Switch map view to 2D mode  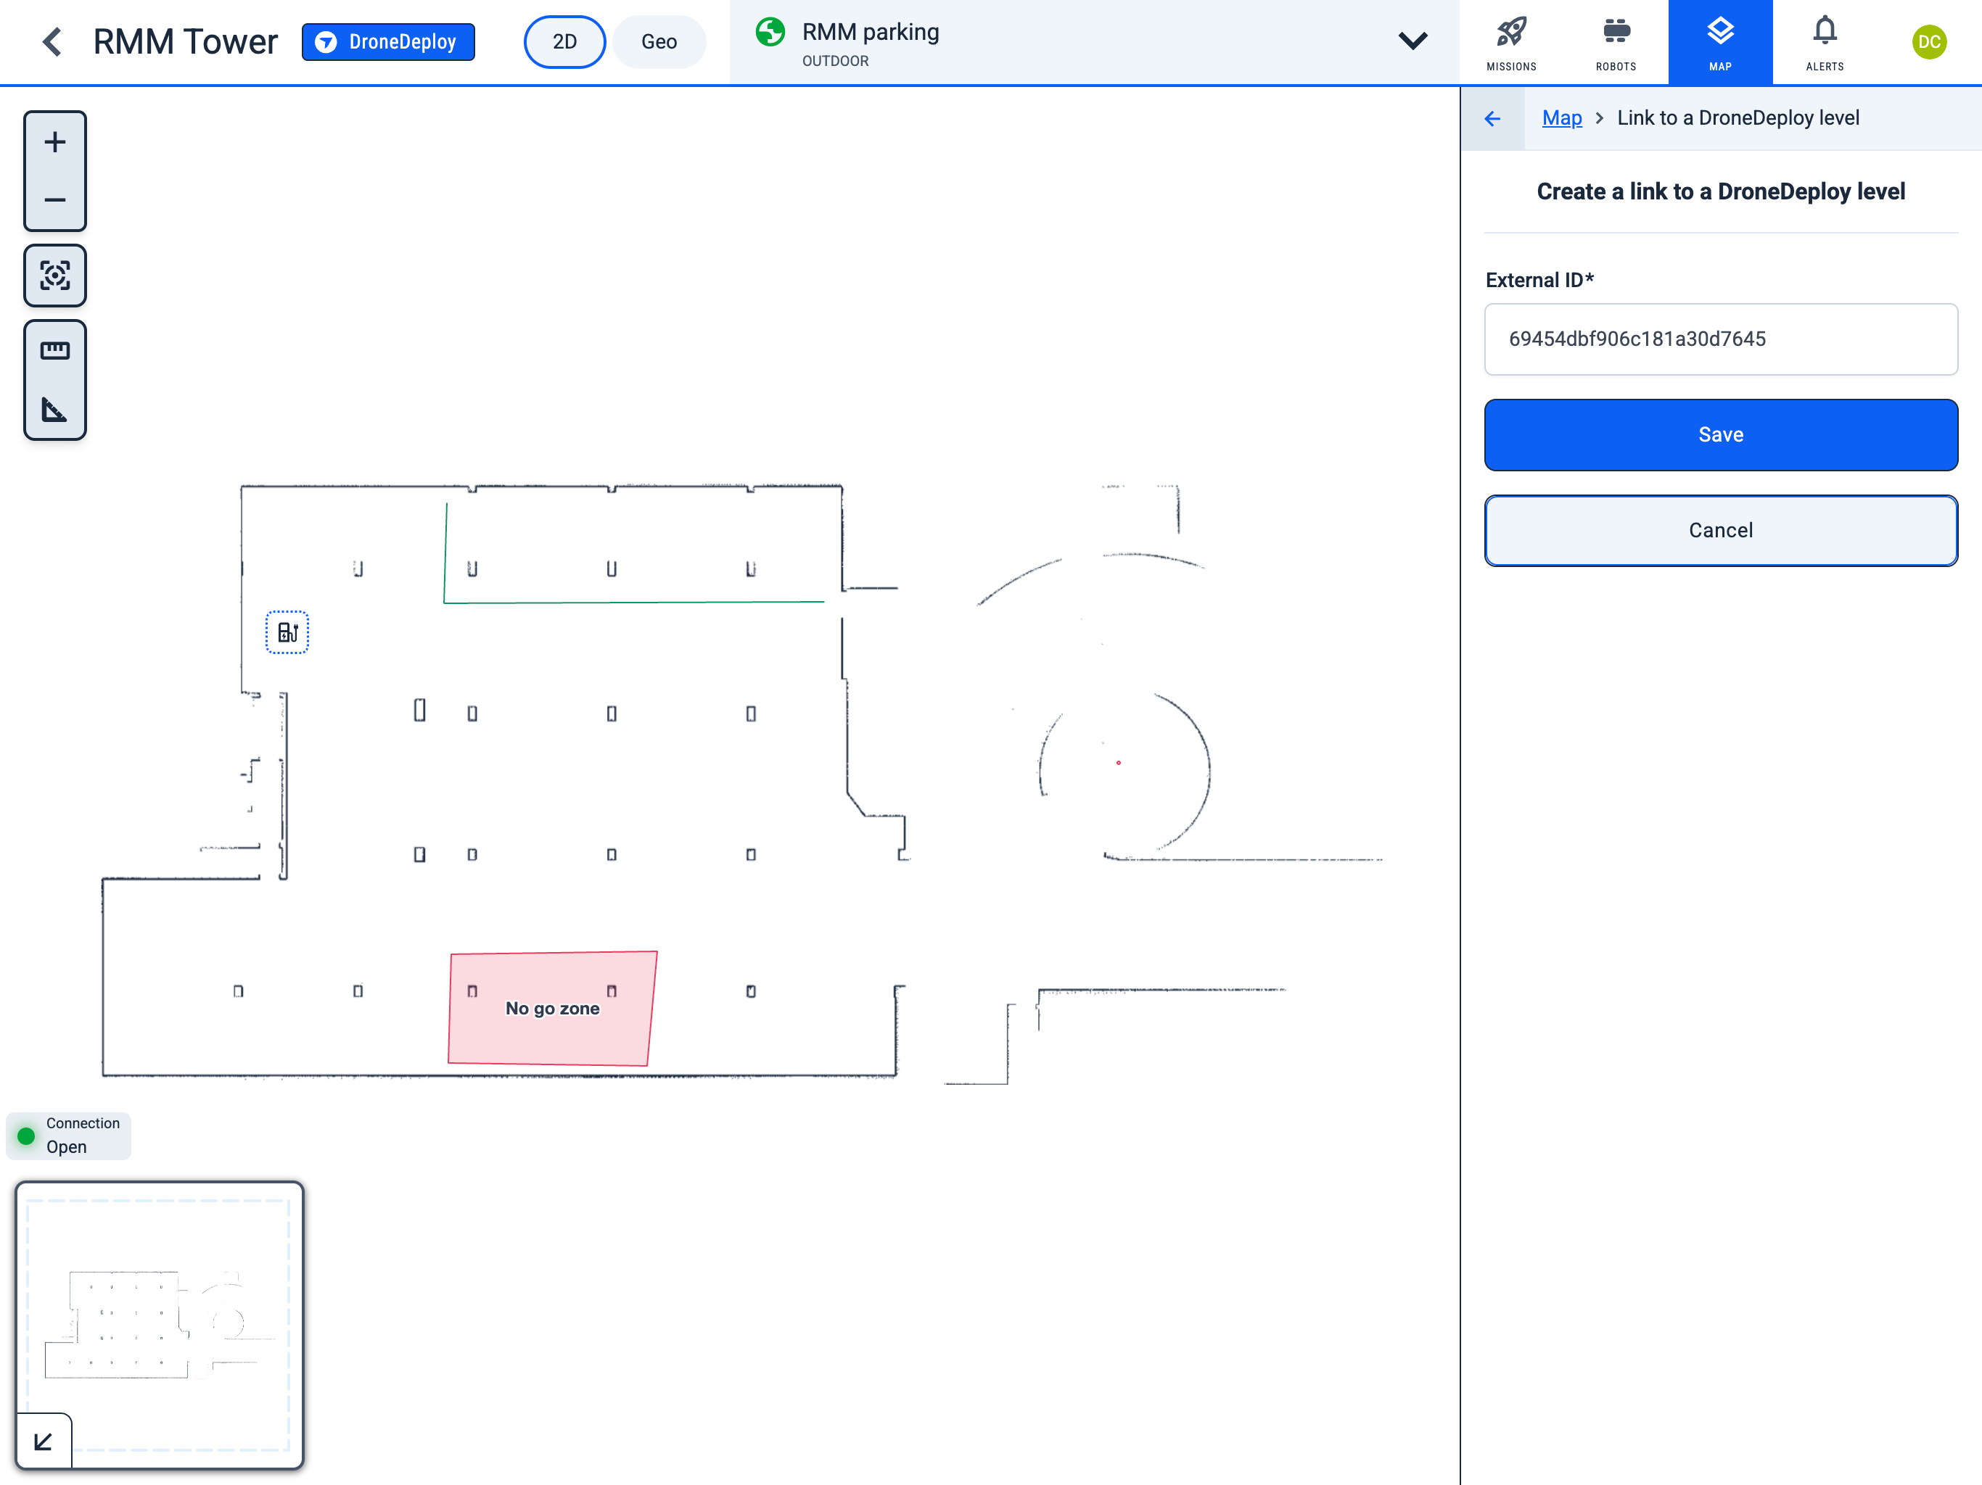tap(564, 41)
